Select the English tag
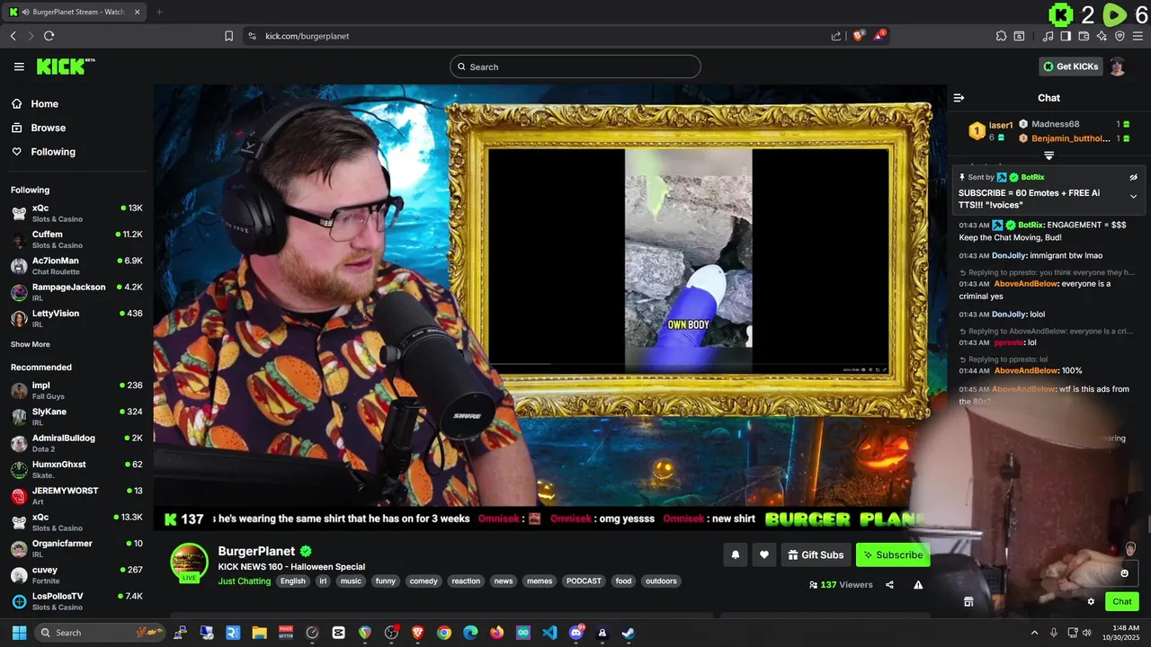Screen dimensions: 1151x647 click(292, 581)
